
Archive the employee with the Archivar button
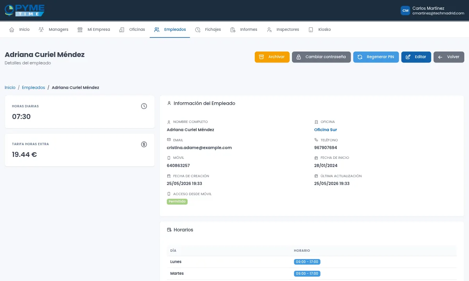272,57
